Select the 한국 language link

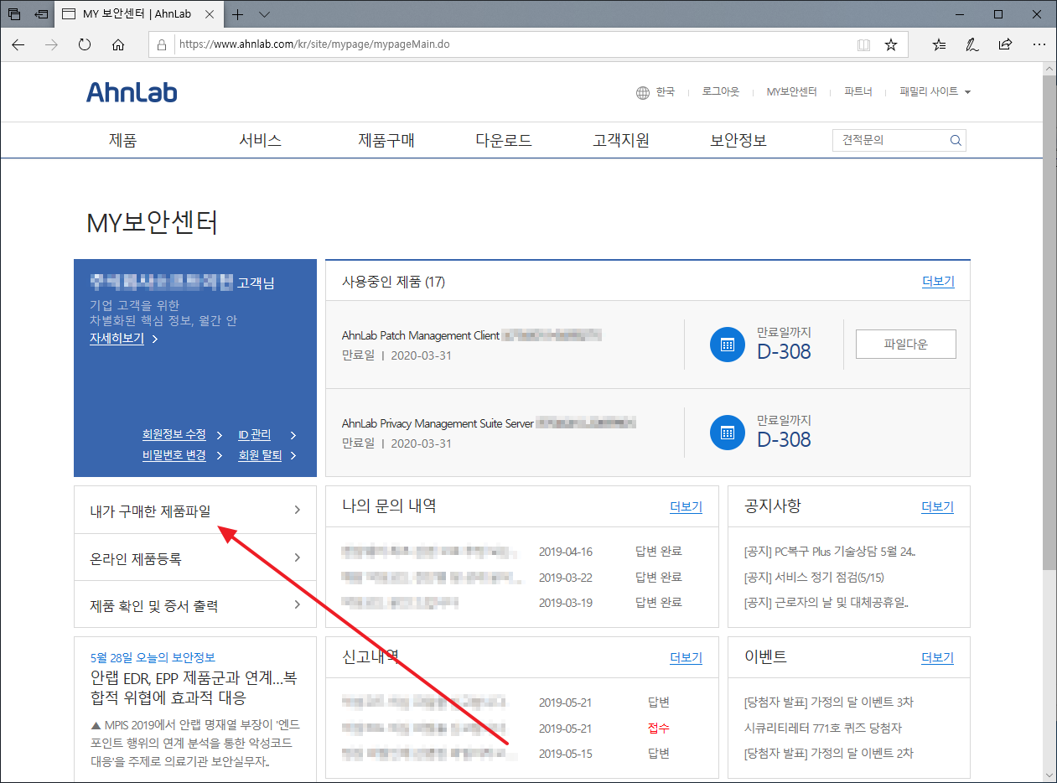(x=666, y=91)
